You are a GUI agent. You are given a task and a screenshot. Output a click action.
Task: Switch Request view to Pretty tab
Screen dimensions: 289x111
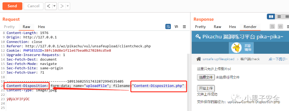[9, 27]
